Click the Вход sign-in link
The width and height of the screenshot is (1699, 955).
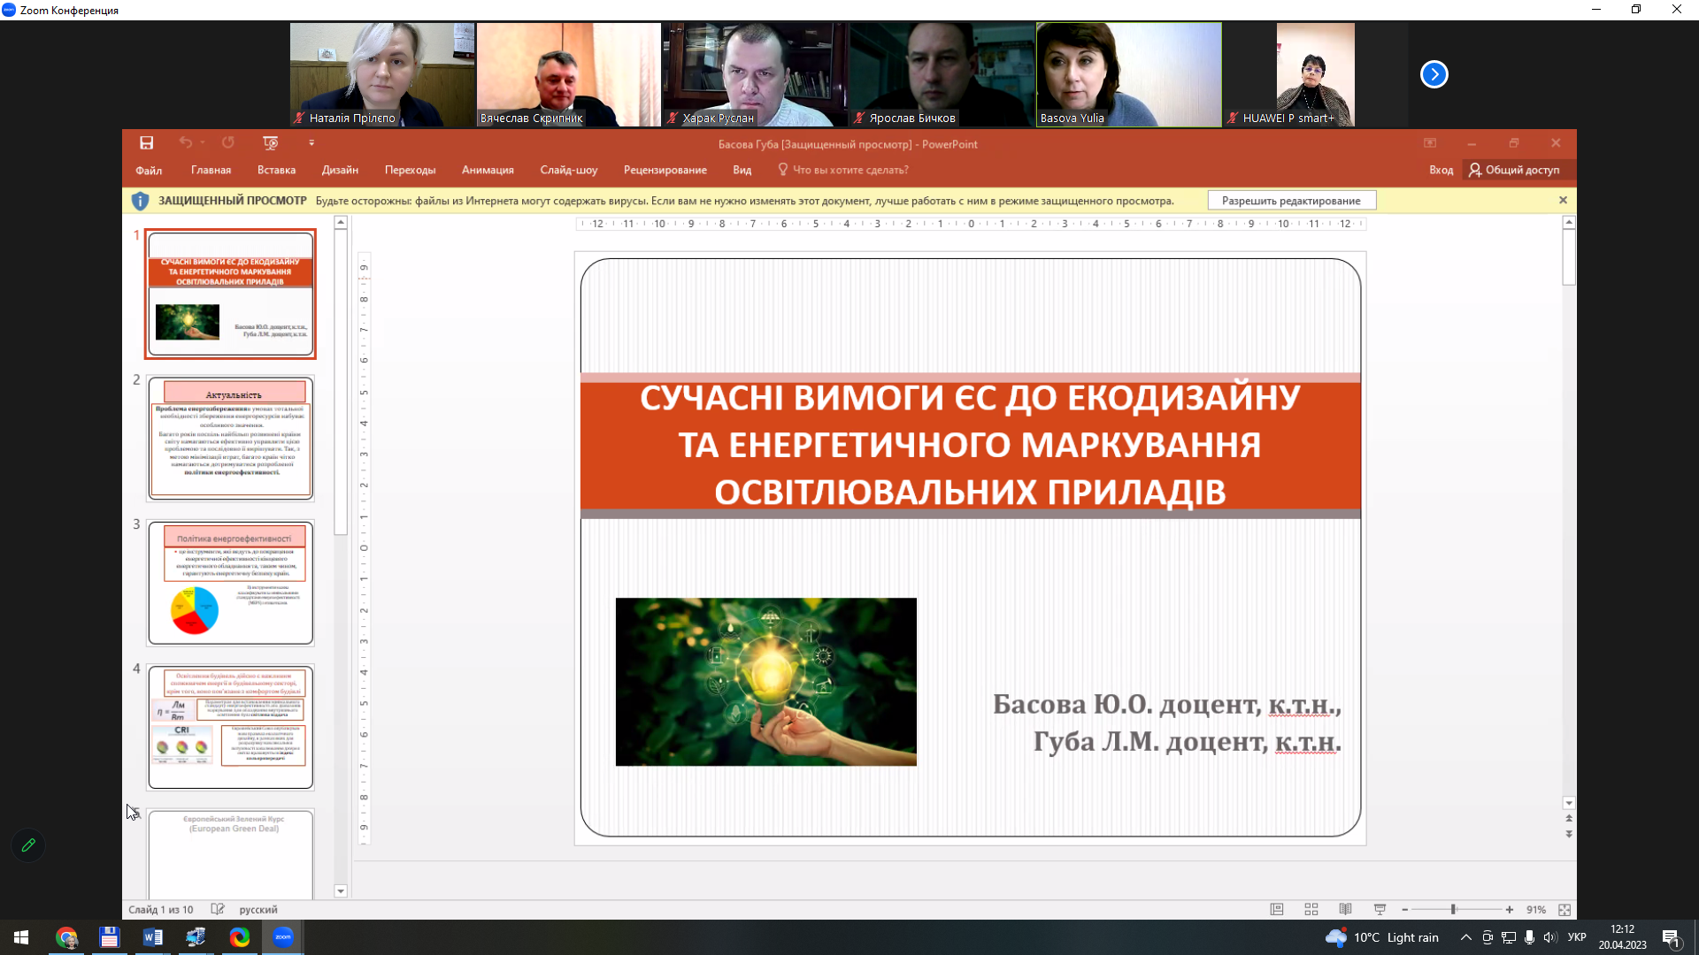[x=1441, y=170]
